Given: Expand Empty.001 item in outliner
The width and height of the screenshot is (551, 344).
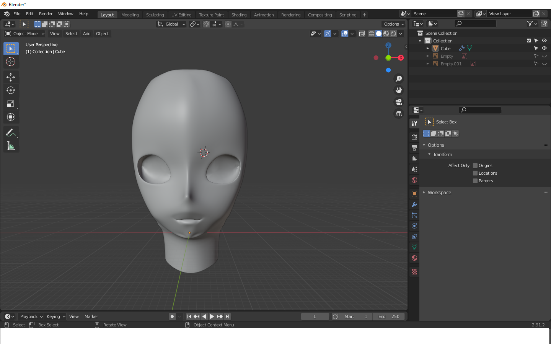Looking at the screenshot, I should pyautogui.click(x=428, y=64).
